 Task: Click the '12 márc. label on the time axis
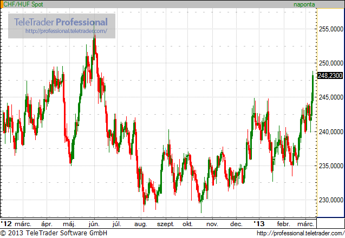(23, 224)
